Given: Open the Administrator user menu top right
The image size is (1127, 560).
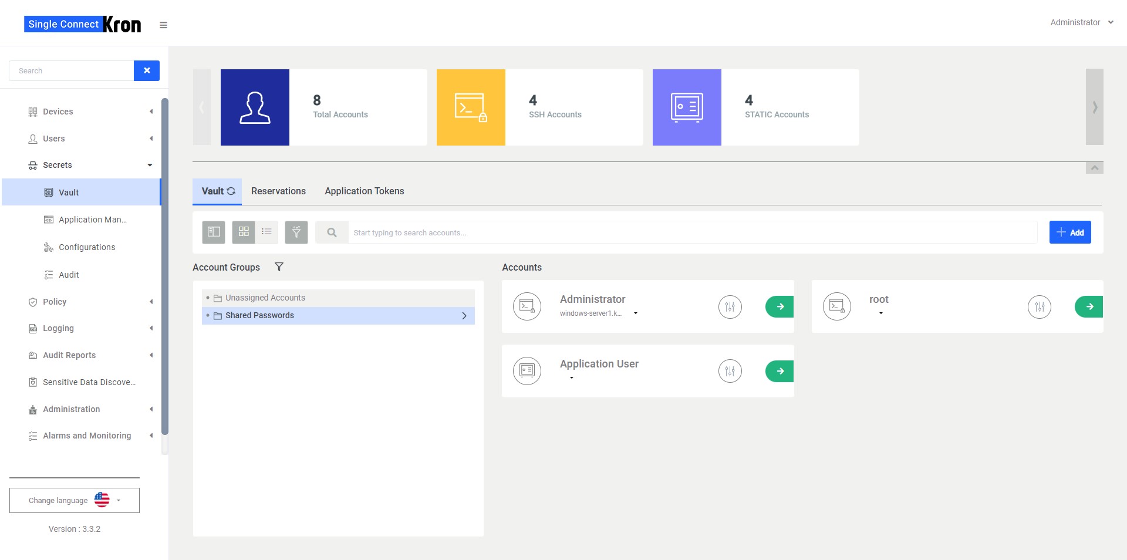Looking at the screenshot, I should point(1081,22).
